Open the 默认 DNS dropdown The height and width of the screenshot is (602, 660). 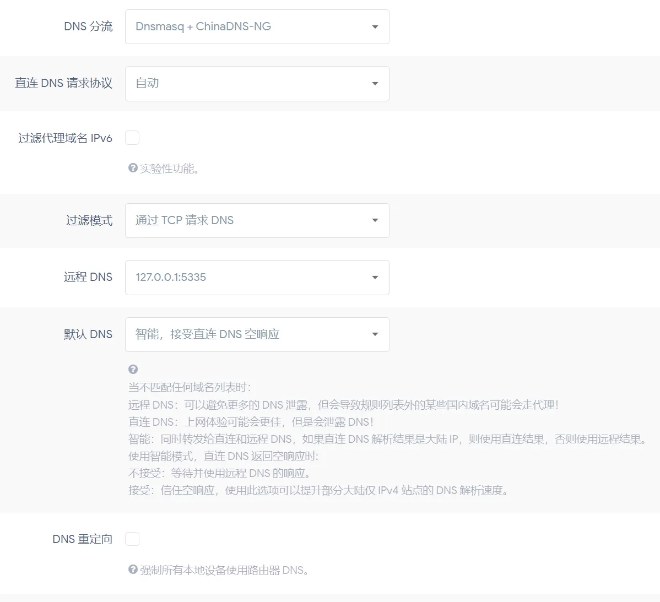pyautogui.click(x=257, y=334)
